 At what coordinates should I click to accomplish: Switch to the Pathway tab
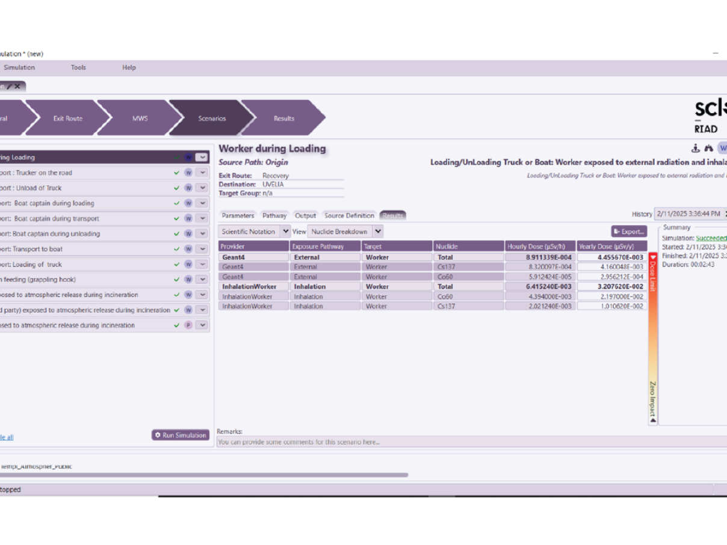pos(274,215)
